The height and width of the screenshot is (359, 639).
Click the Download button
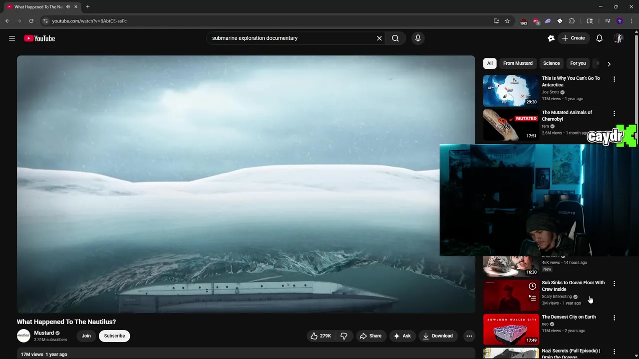click(438, 336)
